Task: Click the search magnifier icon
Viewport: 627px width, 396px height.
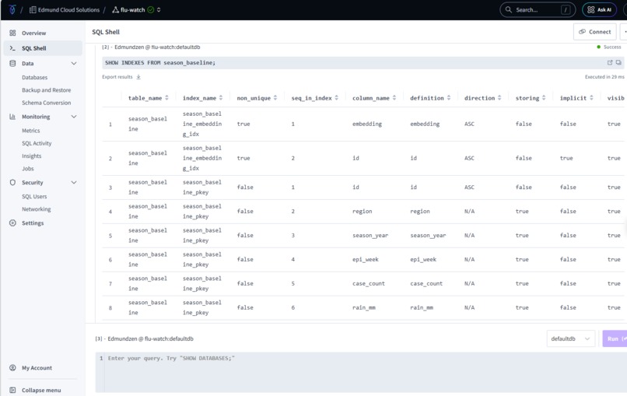Action: pos(508,9)
